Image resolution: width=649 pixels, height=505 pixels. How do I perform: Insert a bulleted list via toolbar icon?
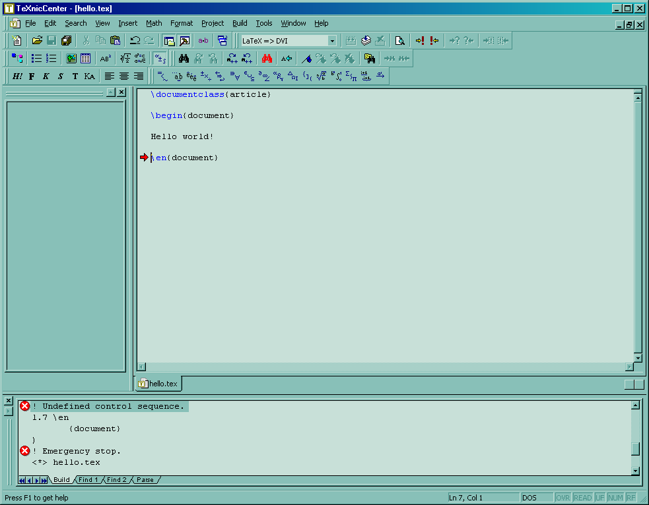pos(36,58)
